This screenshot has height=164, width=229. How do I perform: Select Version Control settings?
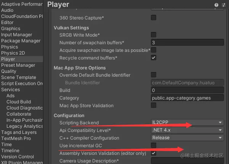(x=22, y=157)
